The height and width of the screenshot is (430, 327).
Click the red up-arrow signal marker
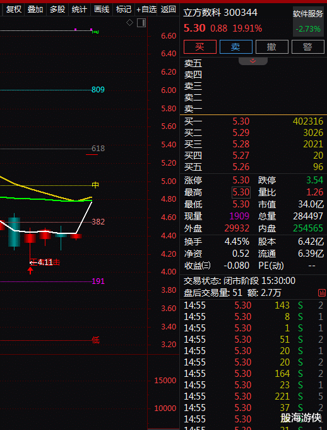pyautogui.click(x=30, y=271)
